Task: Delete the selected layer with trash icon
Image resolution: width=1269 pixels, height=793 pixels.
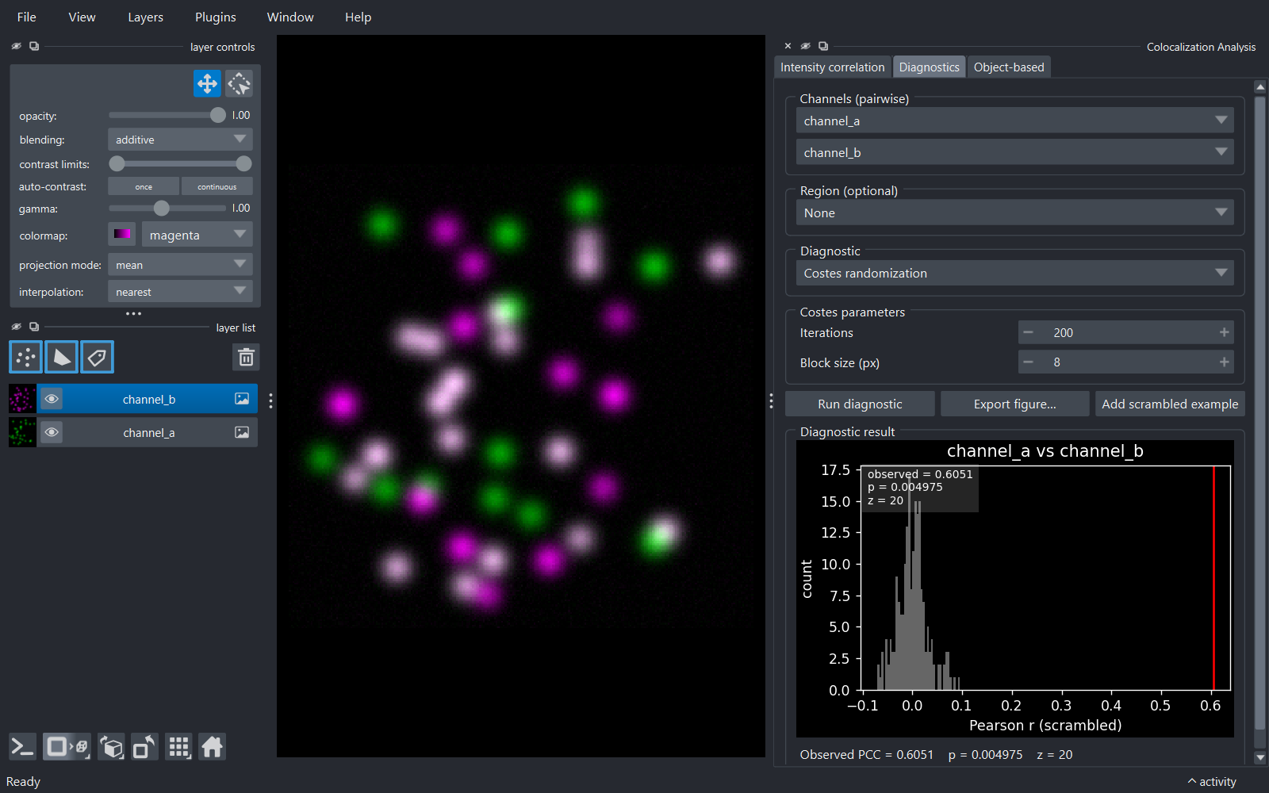Action: click(246, 357)
